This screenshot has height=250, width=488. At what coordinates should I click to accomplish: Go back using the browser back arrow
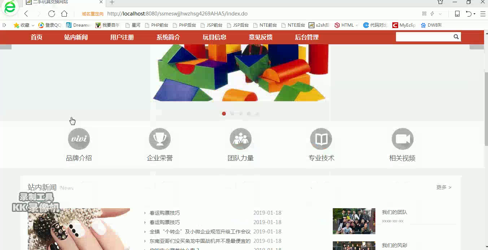click(x=26, y=14)
